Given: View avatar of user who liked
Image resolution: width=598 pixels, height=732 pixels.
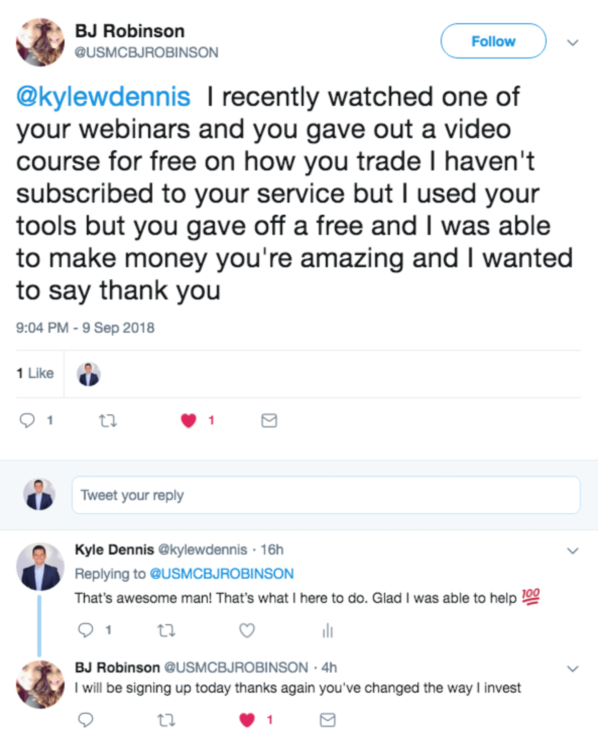Looking at the screenshot, I should pos(89,374).
